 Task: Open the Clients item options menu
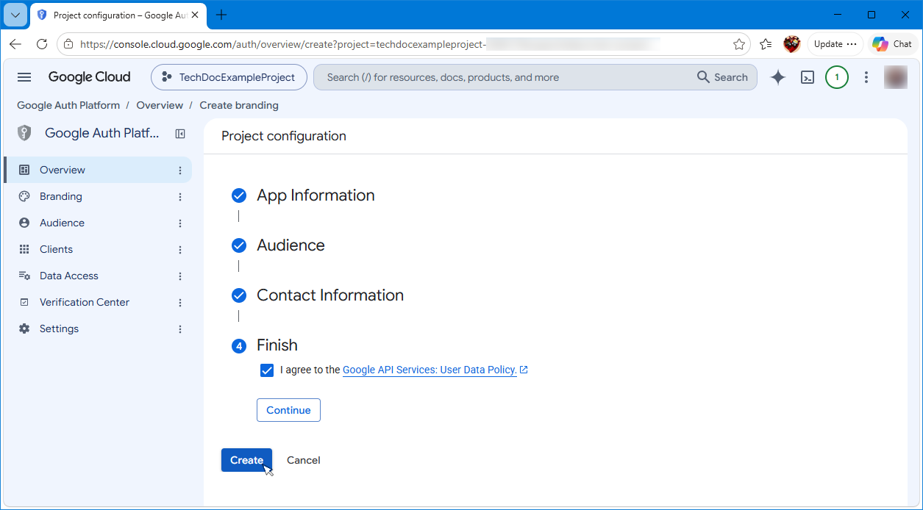point(180,249)
